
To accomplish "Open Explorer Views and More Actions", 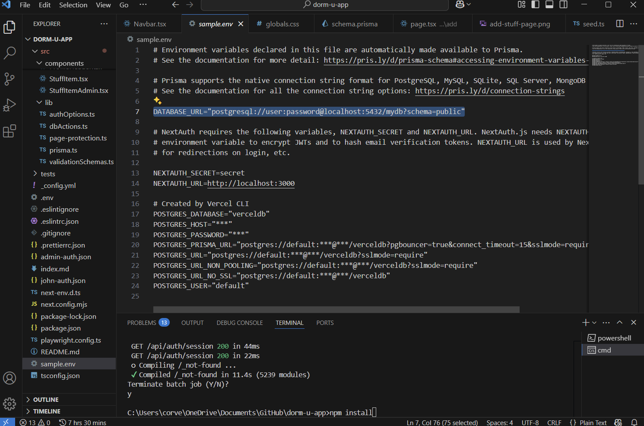I will pos(104,24).
